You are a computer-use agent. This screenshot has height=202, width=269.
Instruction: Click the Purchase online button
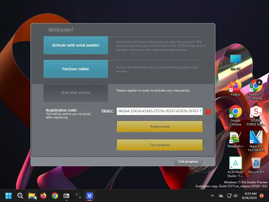pyautogui.click(x=76, y=69)
